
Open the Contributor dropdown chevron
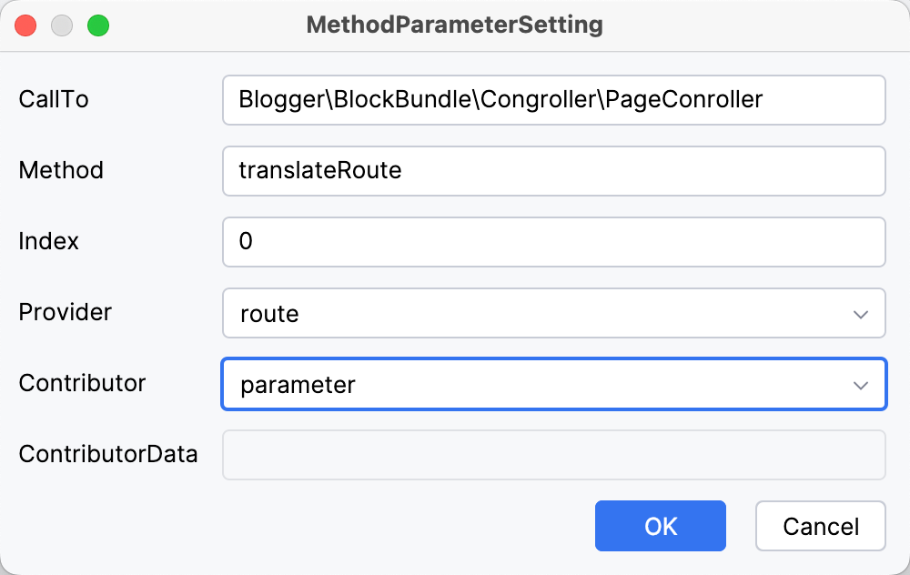click(859, 384)
